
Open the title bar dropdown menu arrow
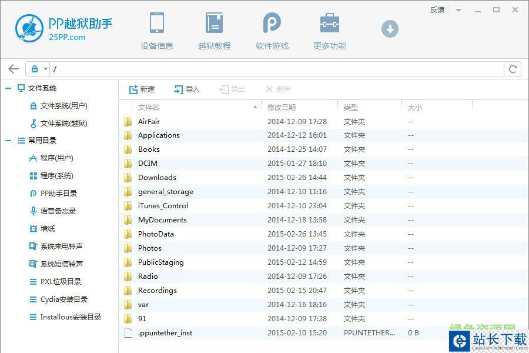tap(458, 10)
